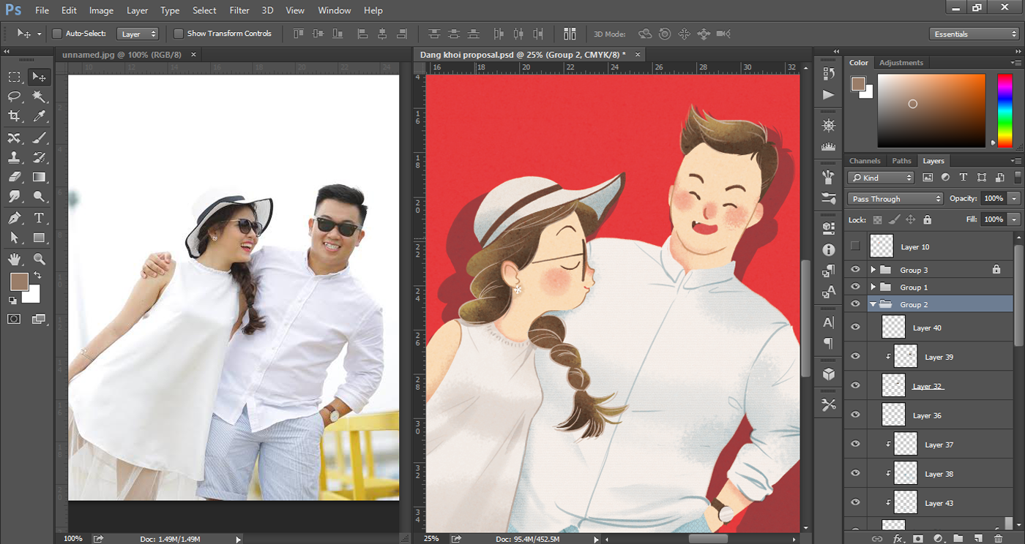Select the Crop tool

15,116
